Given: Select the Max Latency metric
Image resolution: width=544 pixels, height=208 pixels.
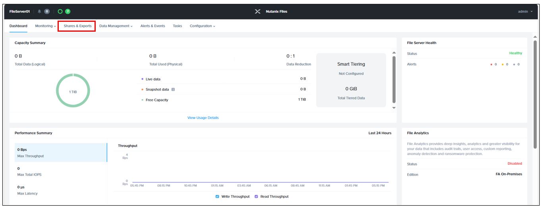Looking at the screenshot, I should pos(61,190).
